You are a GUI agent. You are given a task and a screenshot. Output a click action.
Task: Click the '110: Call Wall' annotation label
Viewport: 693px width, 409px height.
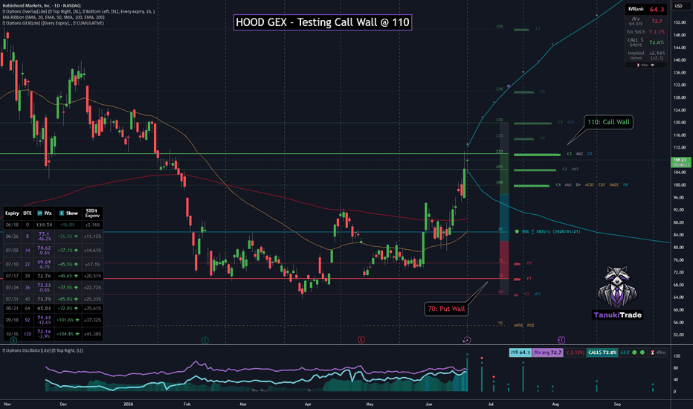[608, 122]
